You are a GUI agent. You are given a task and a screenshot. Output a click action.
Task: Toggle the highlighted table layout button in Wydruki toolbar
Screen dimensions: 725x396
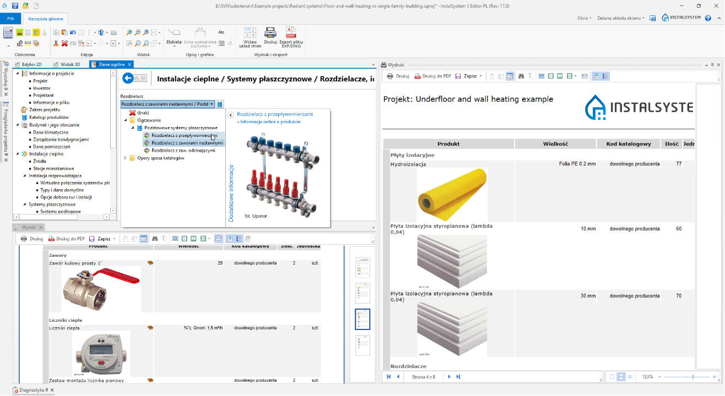tap(510, 76)
